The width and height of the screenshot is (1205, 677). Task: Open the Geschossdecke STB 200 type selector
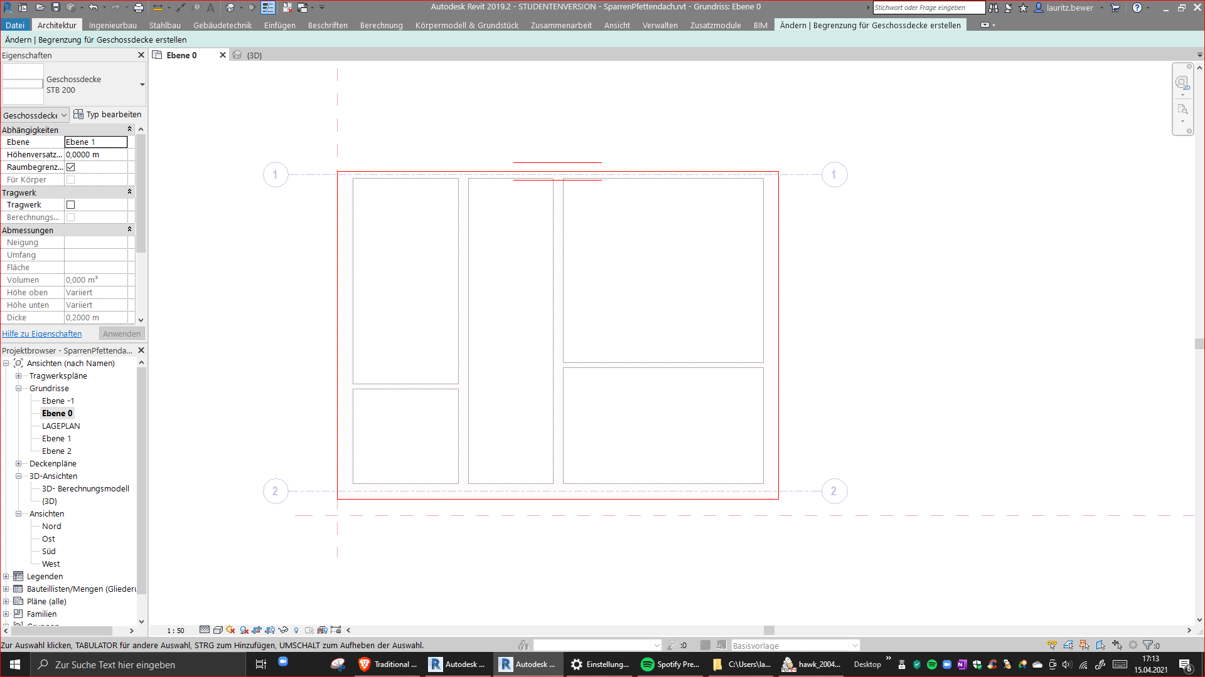coord(74,85)
